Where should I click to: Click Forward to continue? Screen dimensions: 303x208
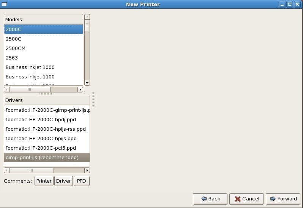(283, 199)
